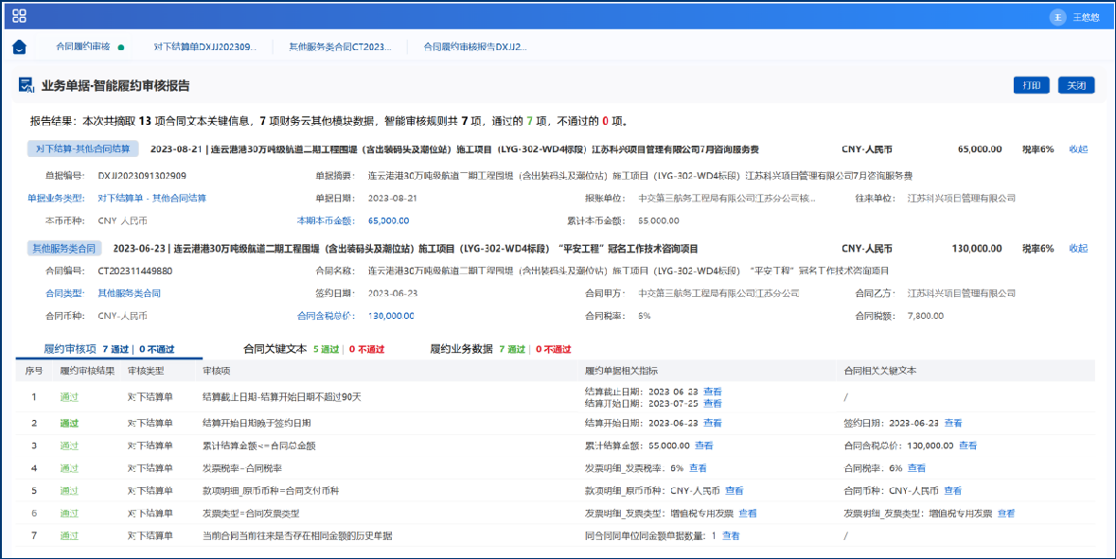Switch to 对下结算单DXJJ202309 tab
Screen dimensions: 1116x559
tap(205, 47)
